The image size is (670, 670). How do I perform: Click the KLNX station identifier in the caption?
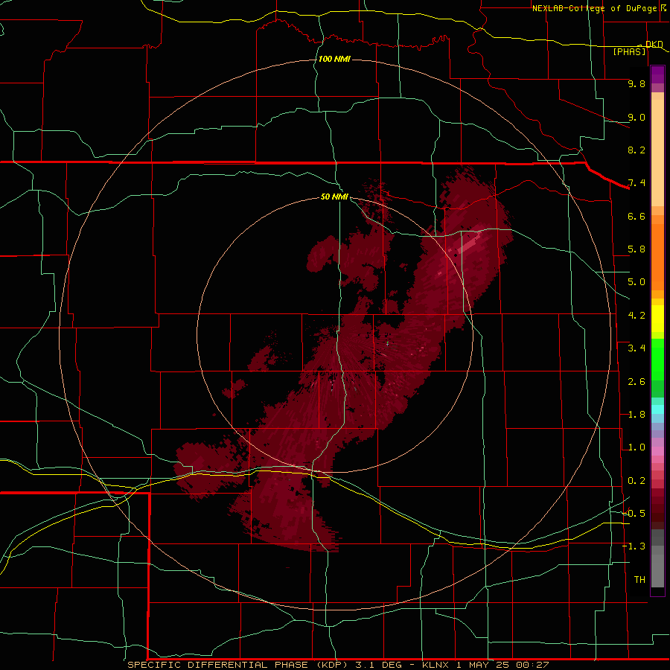[435, 665]
